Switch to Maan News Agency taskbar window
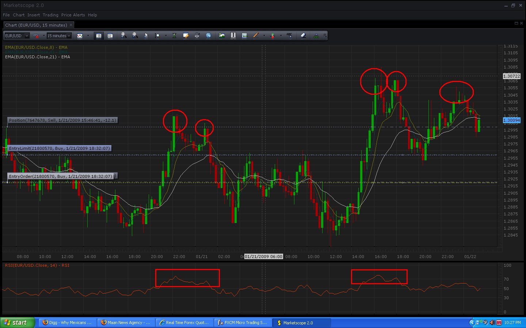Viewport: 526px width, 328px height. point(126,323)
